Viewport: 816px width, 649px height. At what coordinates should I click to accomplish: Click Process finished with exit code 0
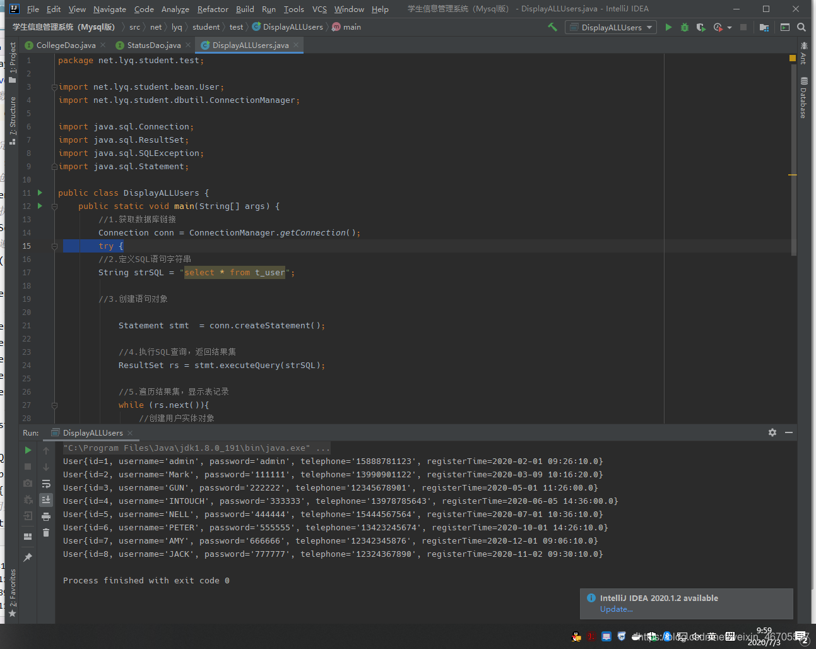[x=146, y=580]
